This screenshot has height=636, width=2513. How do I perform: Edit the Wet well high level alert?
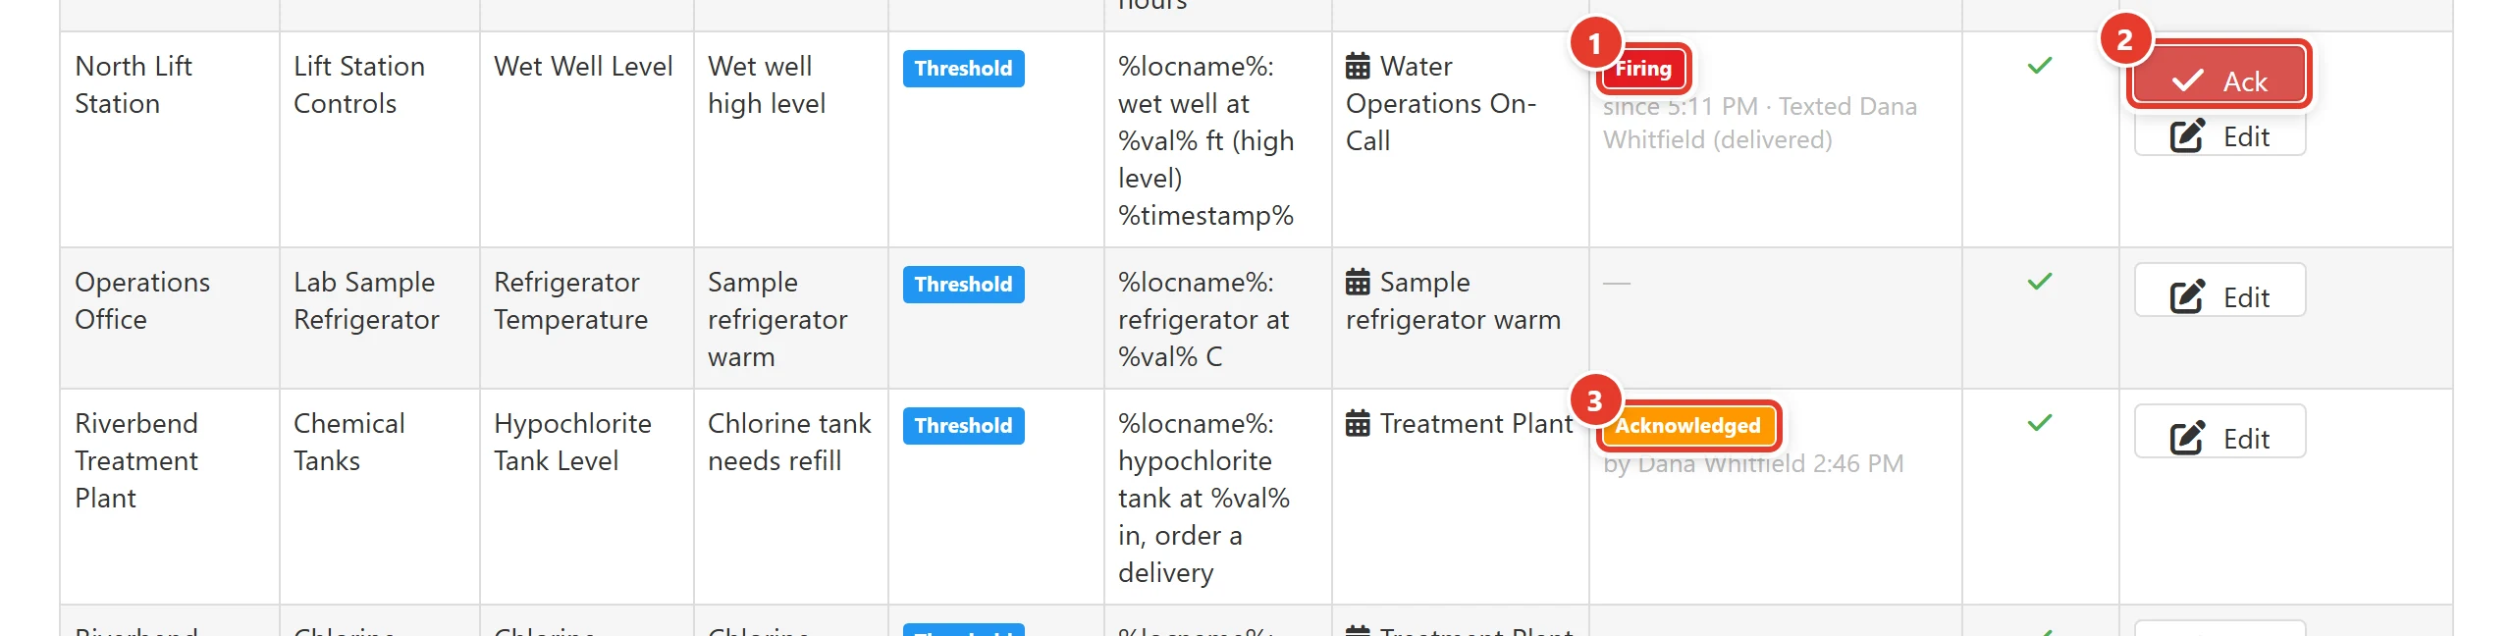[x=2219, y=136]
